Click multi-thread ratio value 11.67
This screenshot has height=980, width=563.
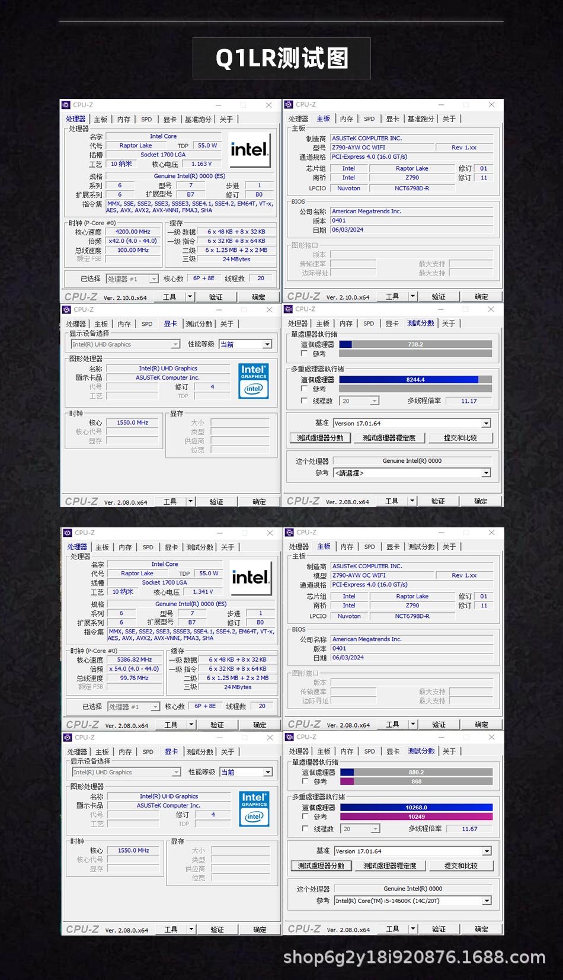[x=470, y=829]
